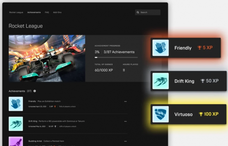Click the Search input field
Viewport: 228px width, 146px height.
(x=148, y=12)
